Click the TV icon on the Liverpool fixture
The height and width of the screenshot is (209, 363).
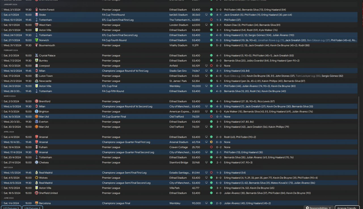[206, 66]
